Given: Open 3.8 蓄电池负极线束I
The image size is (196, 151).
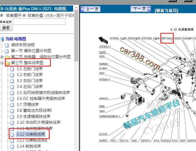Looking at the screenshot, I should [34, 110].
